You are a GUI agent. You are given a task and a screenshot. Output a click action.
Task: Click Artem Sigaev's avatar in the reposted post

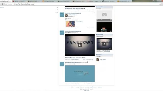[x=66, y=15]
